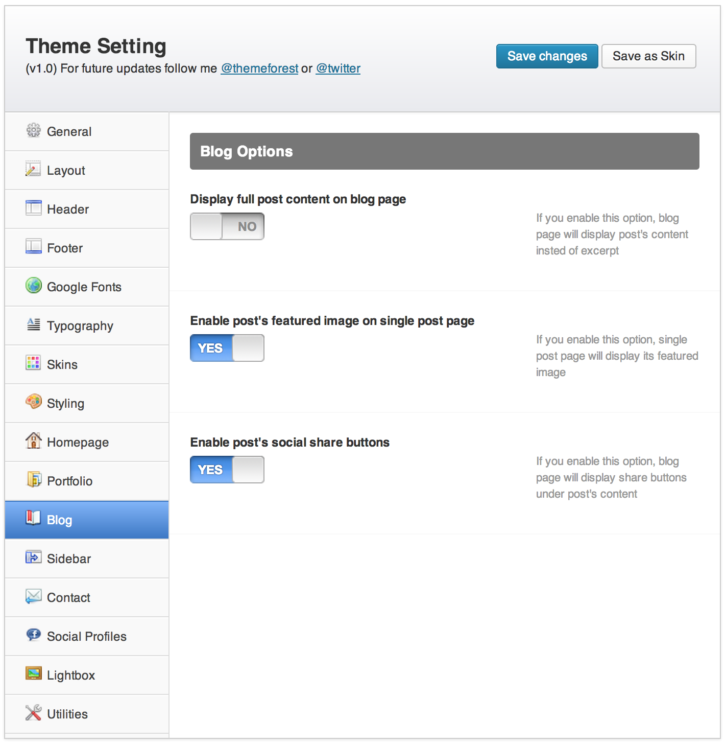Switch to the Portfolio section
Screen dimensions: 725x744
coord(70,481)
